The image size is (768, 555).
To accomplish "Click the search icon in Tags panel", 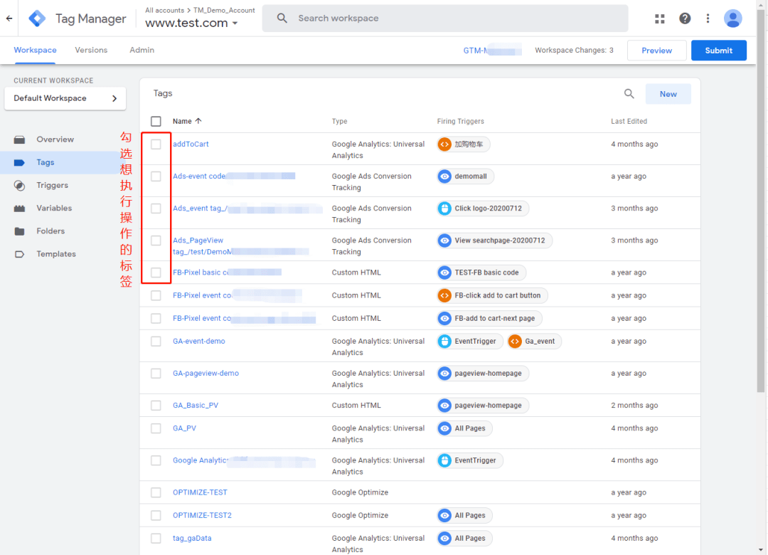I will tap(629, 94).
